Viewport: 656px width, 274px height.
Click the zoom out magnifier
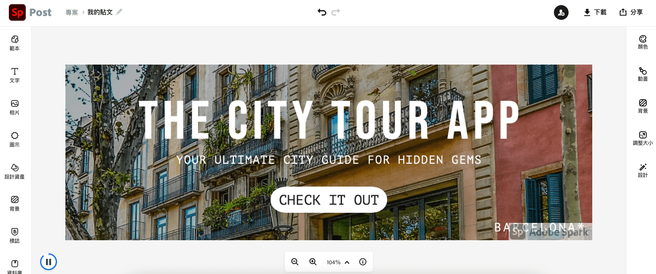point(295,262)
